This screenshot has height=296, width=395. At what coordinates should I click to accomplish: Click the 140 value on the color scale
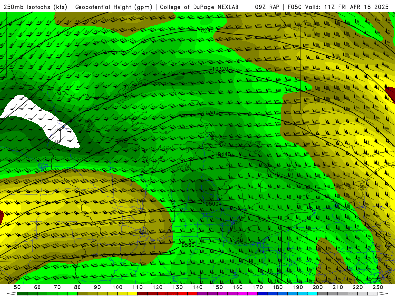pos(198,287)
